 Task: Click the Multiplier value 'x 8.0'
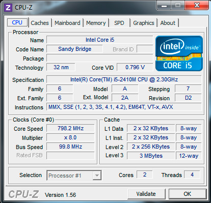pos(70,137)
